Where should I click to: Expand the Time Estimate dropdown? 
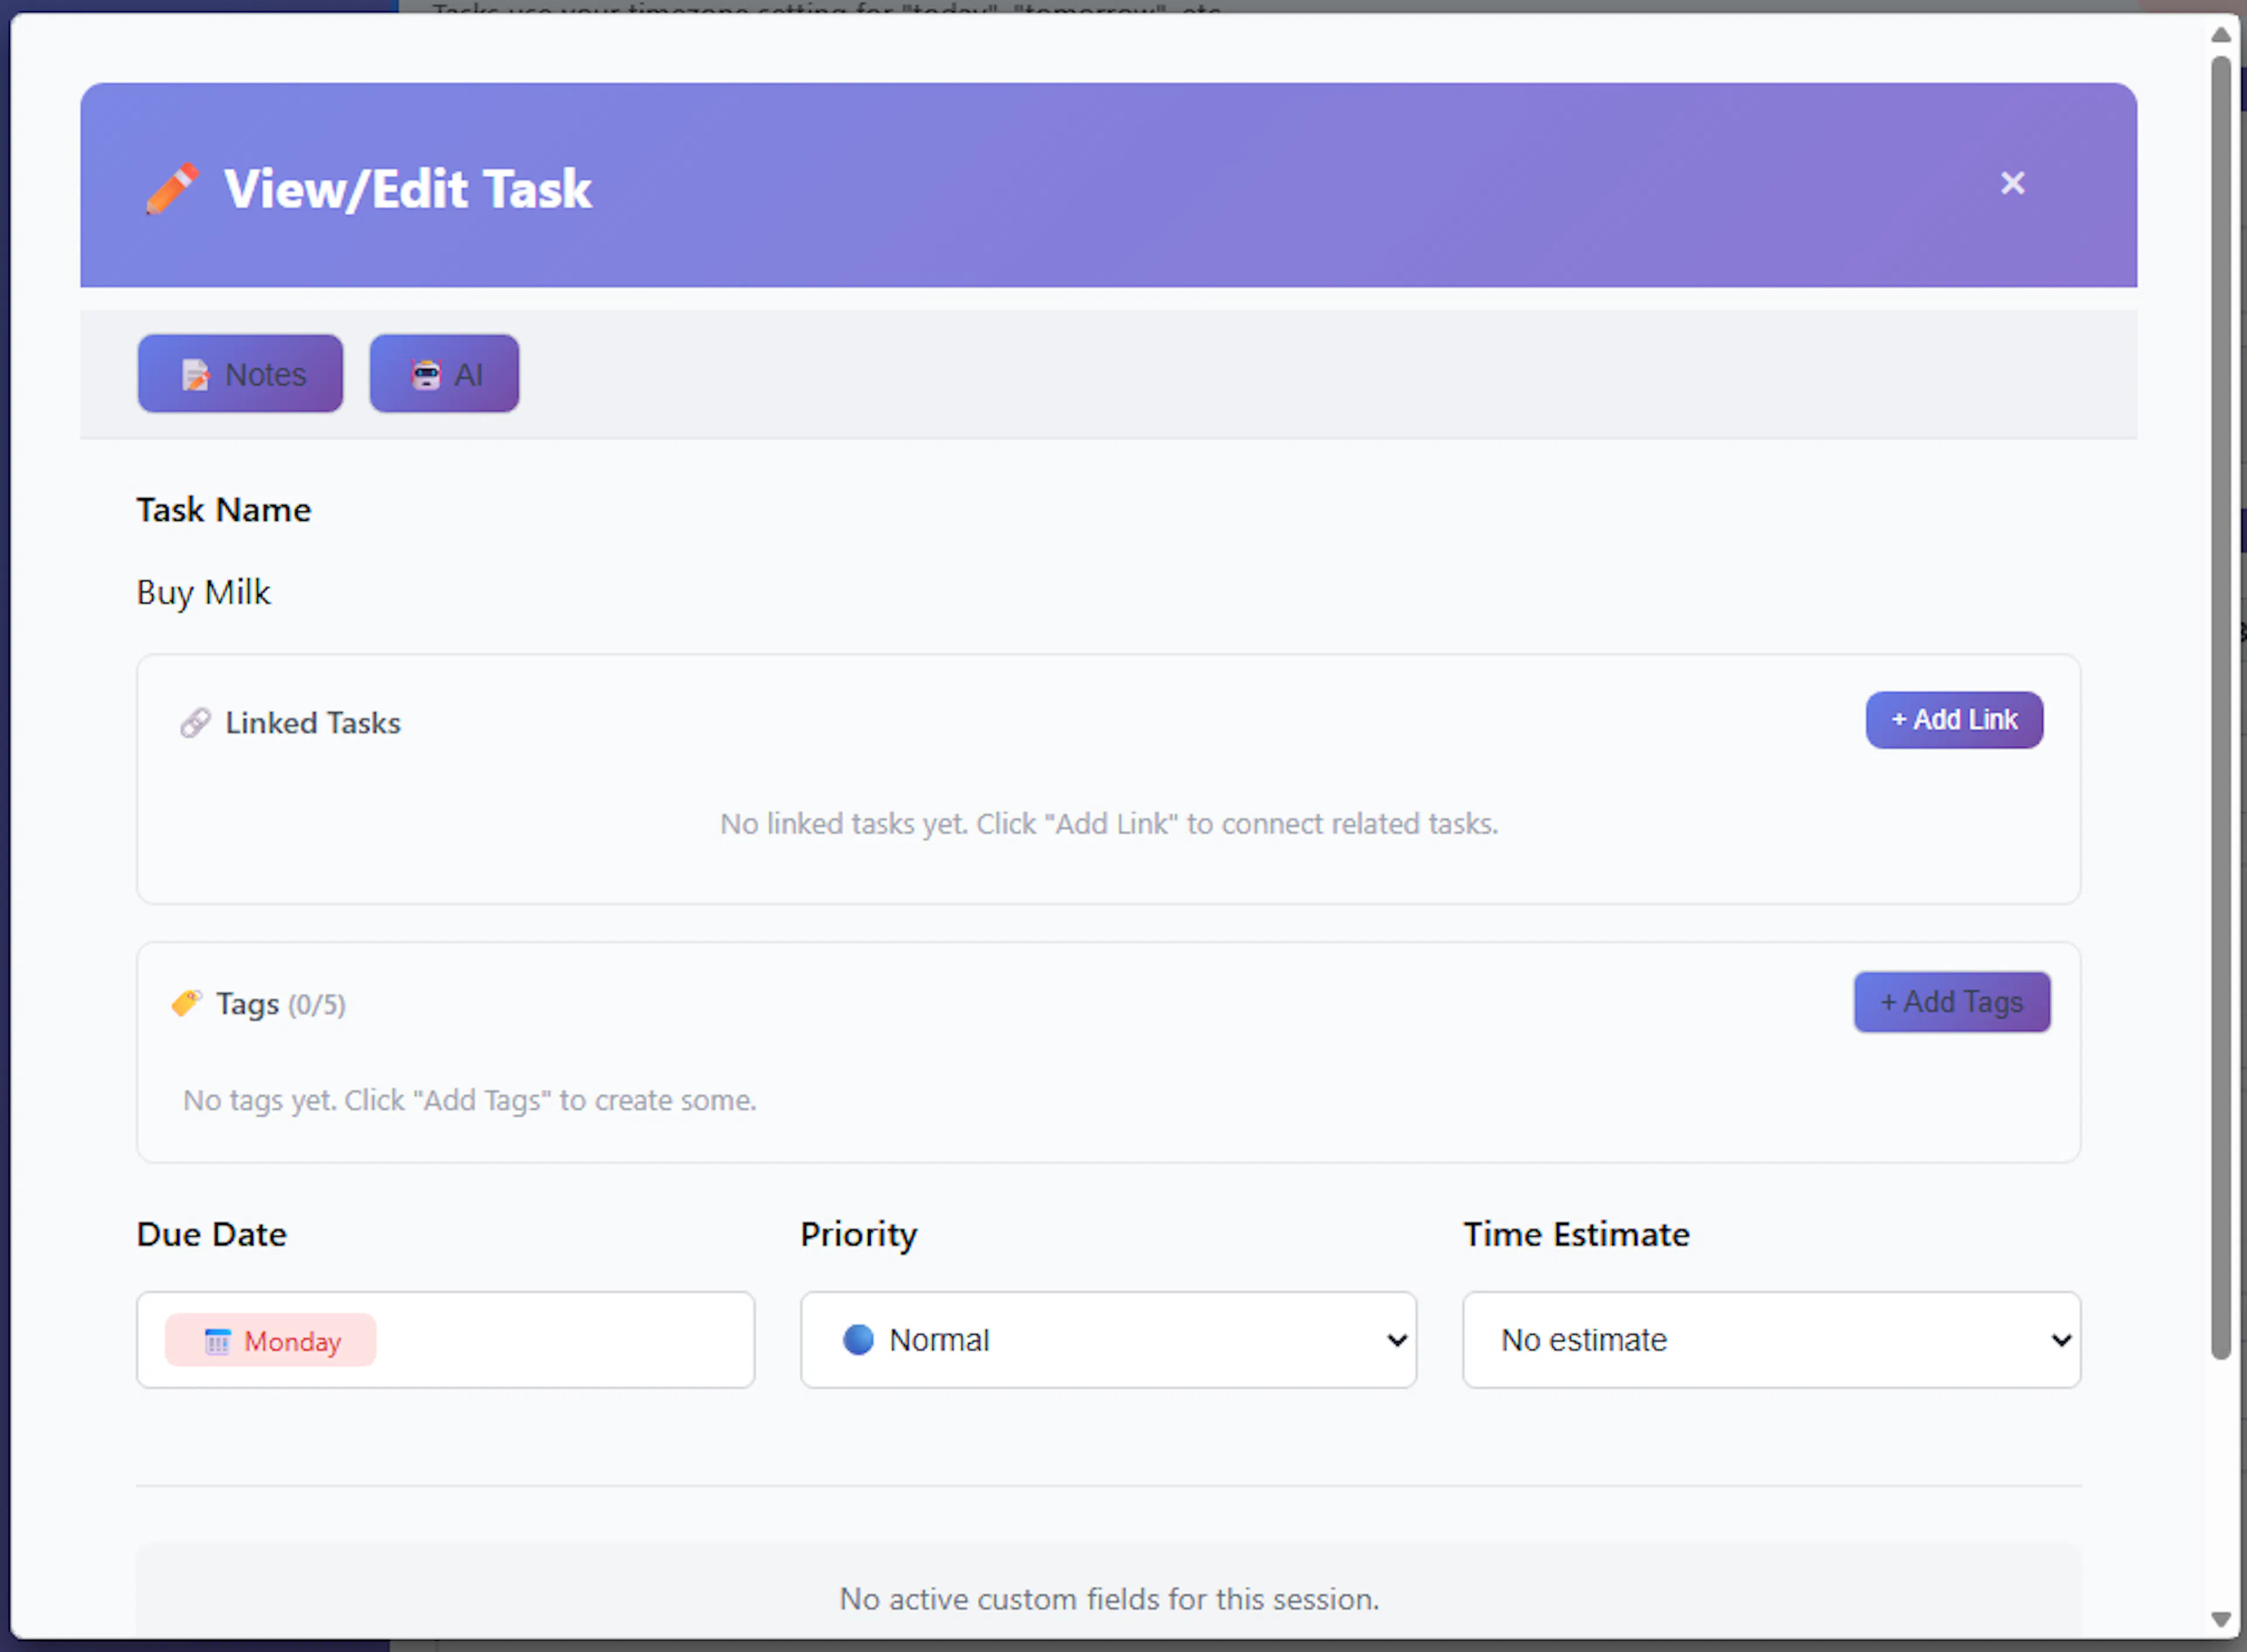pos(1770,1340)
